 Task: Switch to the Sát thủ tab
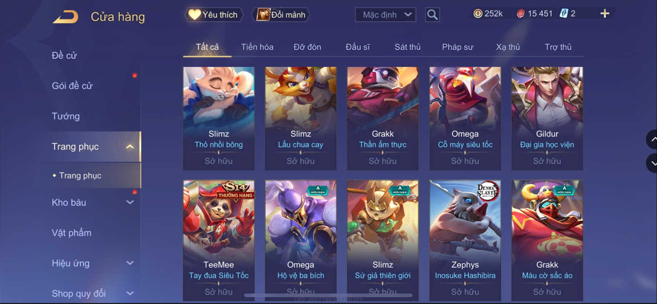[x=407, y=47]
